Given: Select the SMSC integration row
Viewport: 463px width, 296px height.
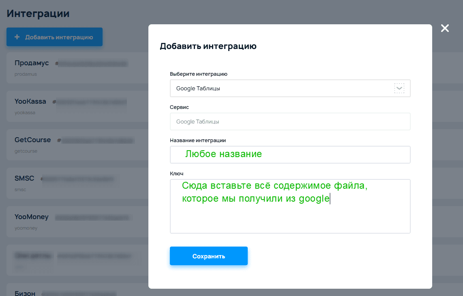Looking at the screenshot, I should coord(24,179).
